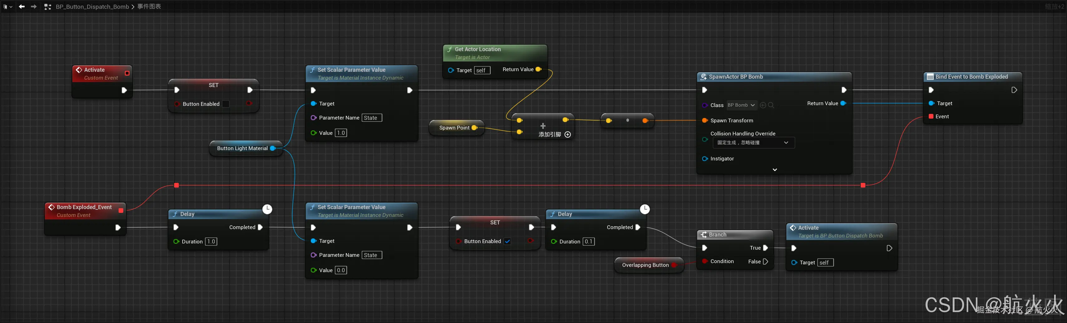Click the right red reroute node on delegate wire

pyautogui.click(x=863, y=185)
